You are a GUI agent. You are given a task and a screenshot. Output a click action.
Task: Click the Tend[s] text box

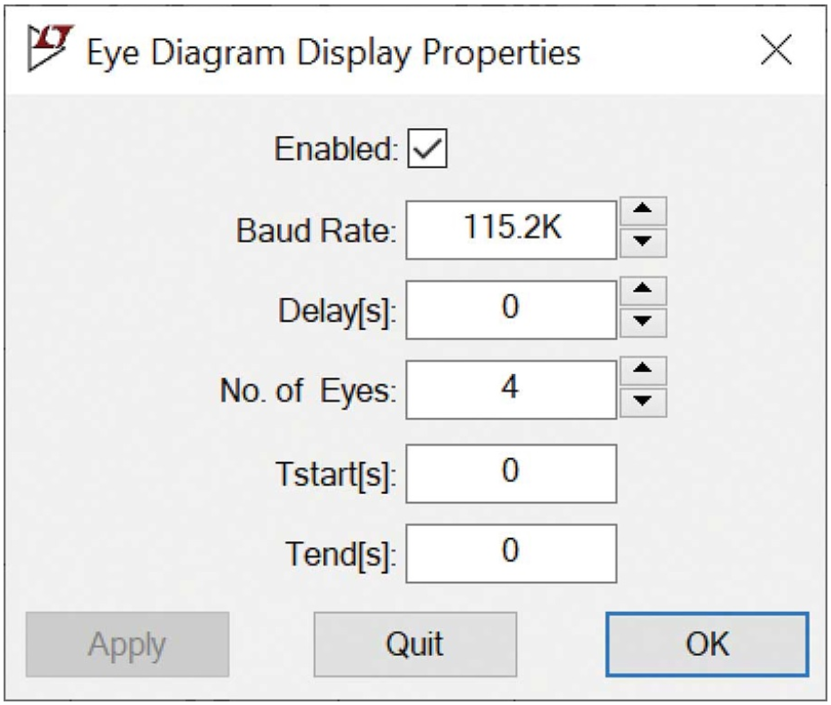tap(512, 554)
